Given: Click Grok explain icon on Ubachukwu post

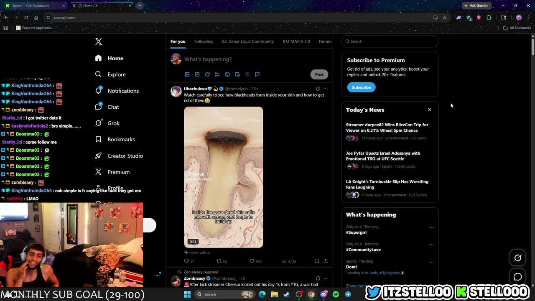Looking at the screenshot, I should tap(318, 89).
